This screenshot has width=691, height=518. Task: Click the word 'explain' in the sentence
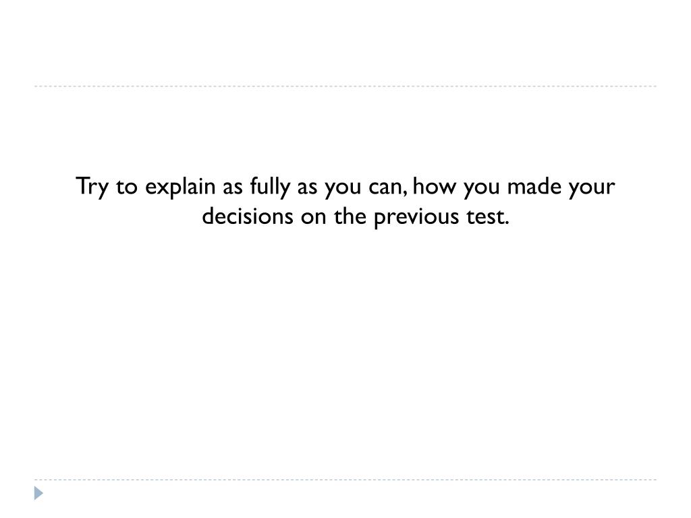point(180,187)
